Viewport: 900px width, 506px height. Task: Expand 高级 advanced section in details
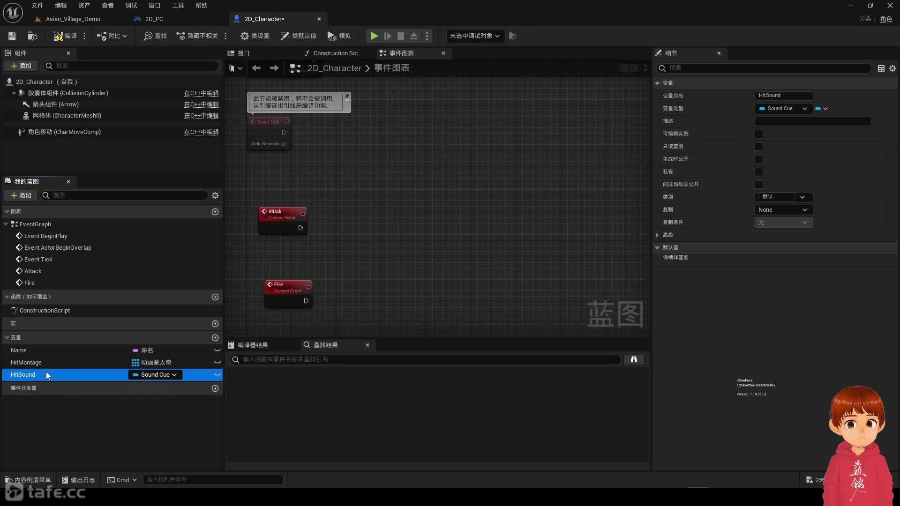(x=657, y=236)
